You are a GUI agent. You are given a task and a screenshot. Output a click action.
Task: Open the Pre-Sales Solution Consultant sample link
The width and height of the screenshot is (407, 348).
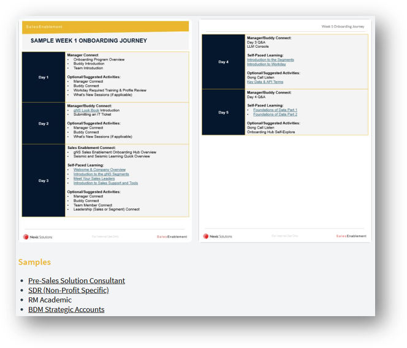point(77,281)
